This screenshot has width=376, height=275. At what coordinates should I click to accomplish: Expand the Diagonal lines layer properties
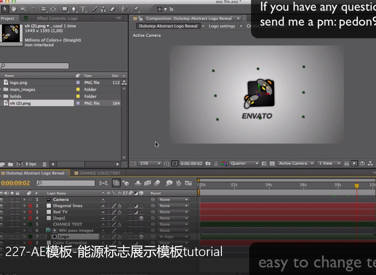(x=24, y=206)
